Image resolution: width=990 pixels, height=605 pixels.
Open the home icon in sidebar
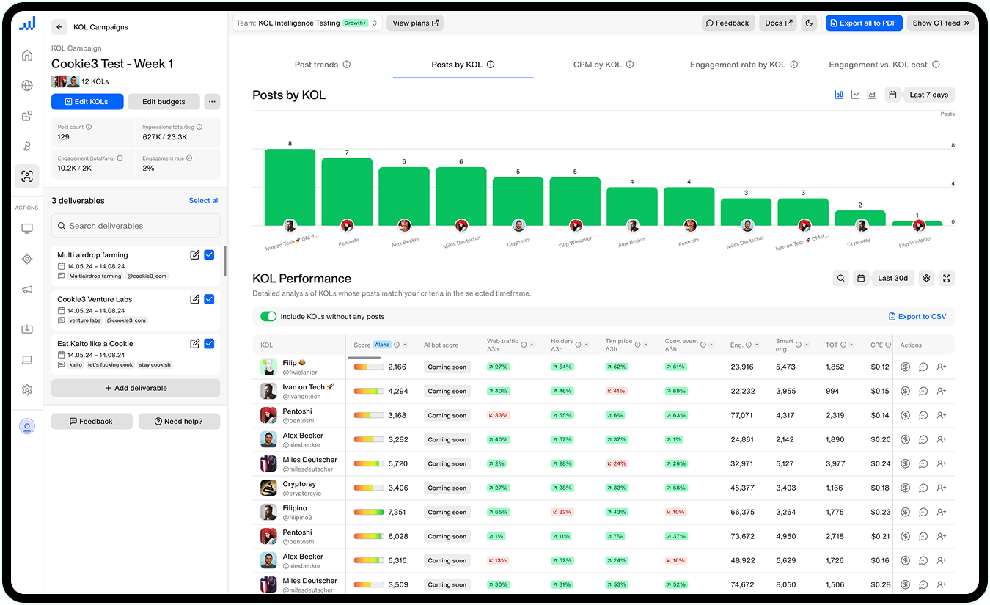coord(27,56)
